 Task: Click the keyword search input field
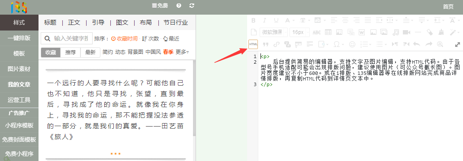point(67,38)
